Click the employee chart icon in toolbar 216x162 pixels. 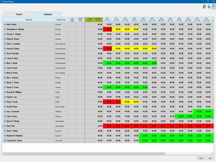pyautogui.click(x=214, y=6)
